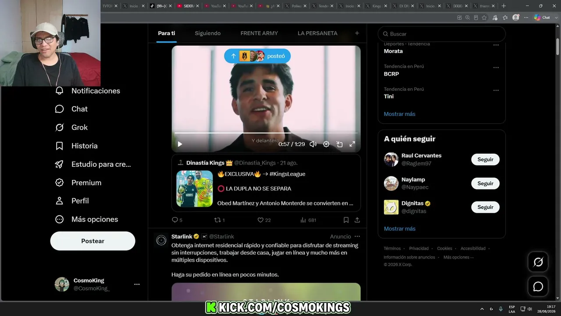
Task: Open more options for Tini trend
Action: click(496, 90)
